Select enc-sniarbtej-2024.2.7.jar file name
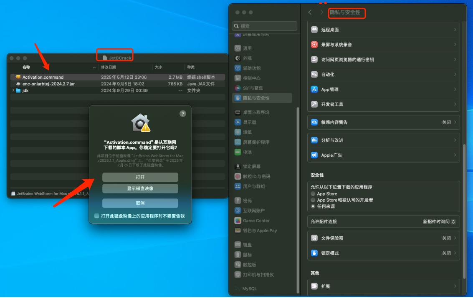The width and height of the screenshot is (473, 298). point(48,84)
